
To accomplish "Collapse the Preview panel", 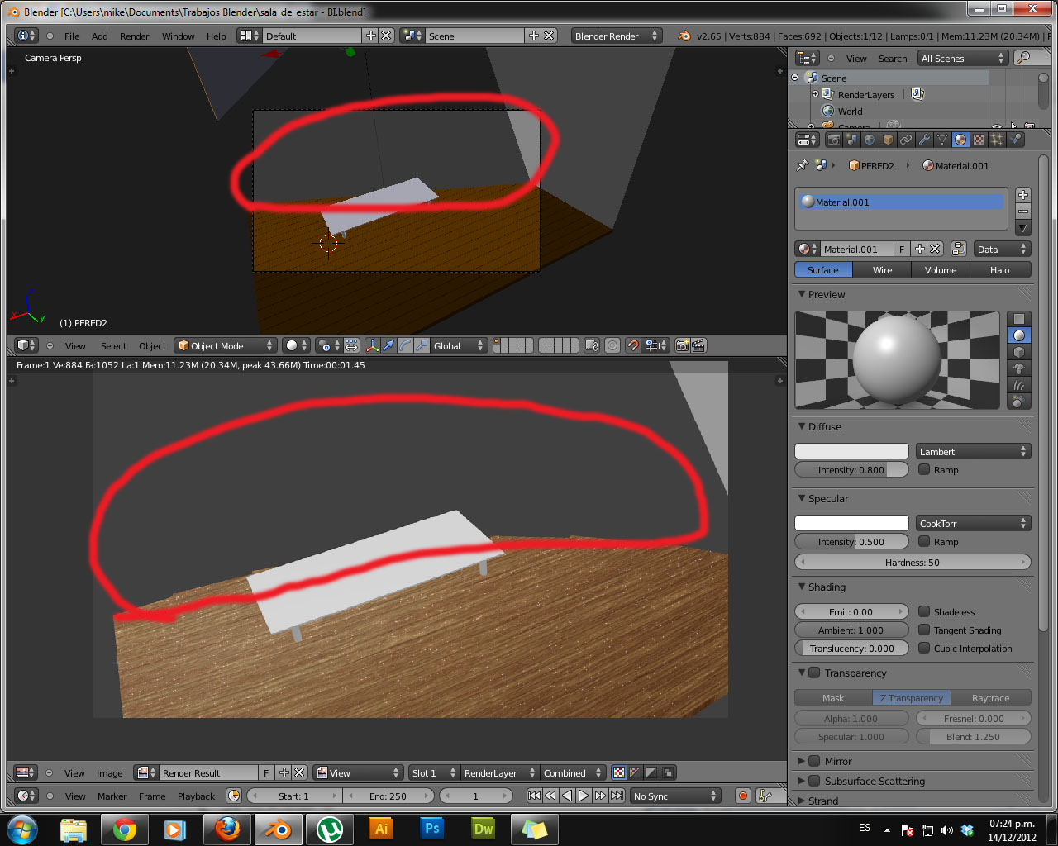I will 802,294.
